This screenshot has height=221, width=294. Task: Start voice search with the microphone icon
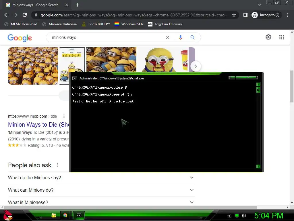[x=180, y=37]
